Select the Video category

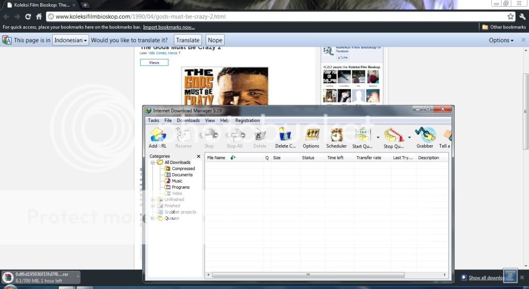177,193
